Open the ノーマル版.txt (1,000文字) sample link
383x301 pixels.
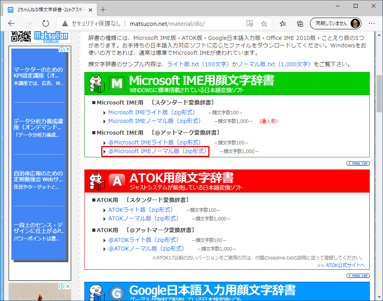[x=274, y=64]
